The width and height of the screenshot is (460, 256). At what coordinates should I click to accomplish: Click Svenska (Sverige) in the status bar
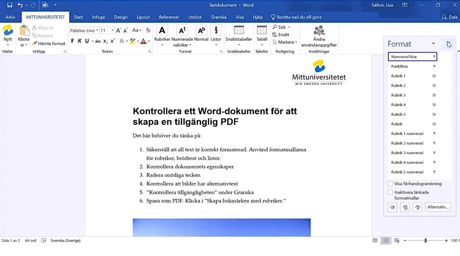pos(65,240)
